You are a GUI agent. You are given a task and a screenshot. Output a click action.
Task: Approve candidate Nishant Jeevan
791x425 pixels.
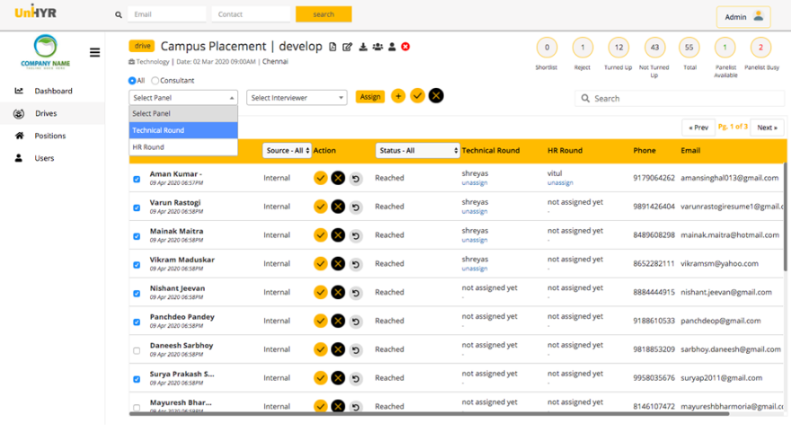(320, 292)
